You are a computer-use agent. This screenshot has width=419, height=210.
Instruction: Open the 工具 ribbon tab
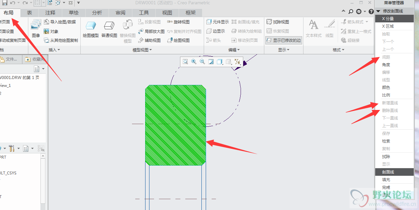tap(144, 13)
